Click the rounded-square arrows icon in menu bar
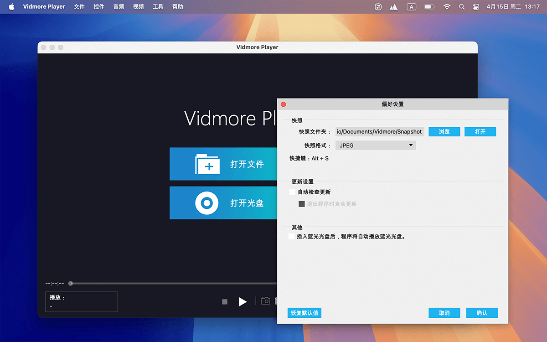 tap(378, 7)
